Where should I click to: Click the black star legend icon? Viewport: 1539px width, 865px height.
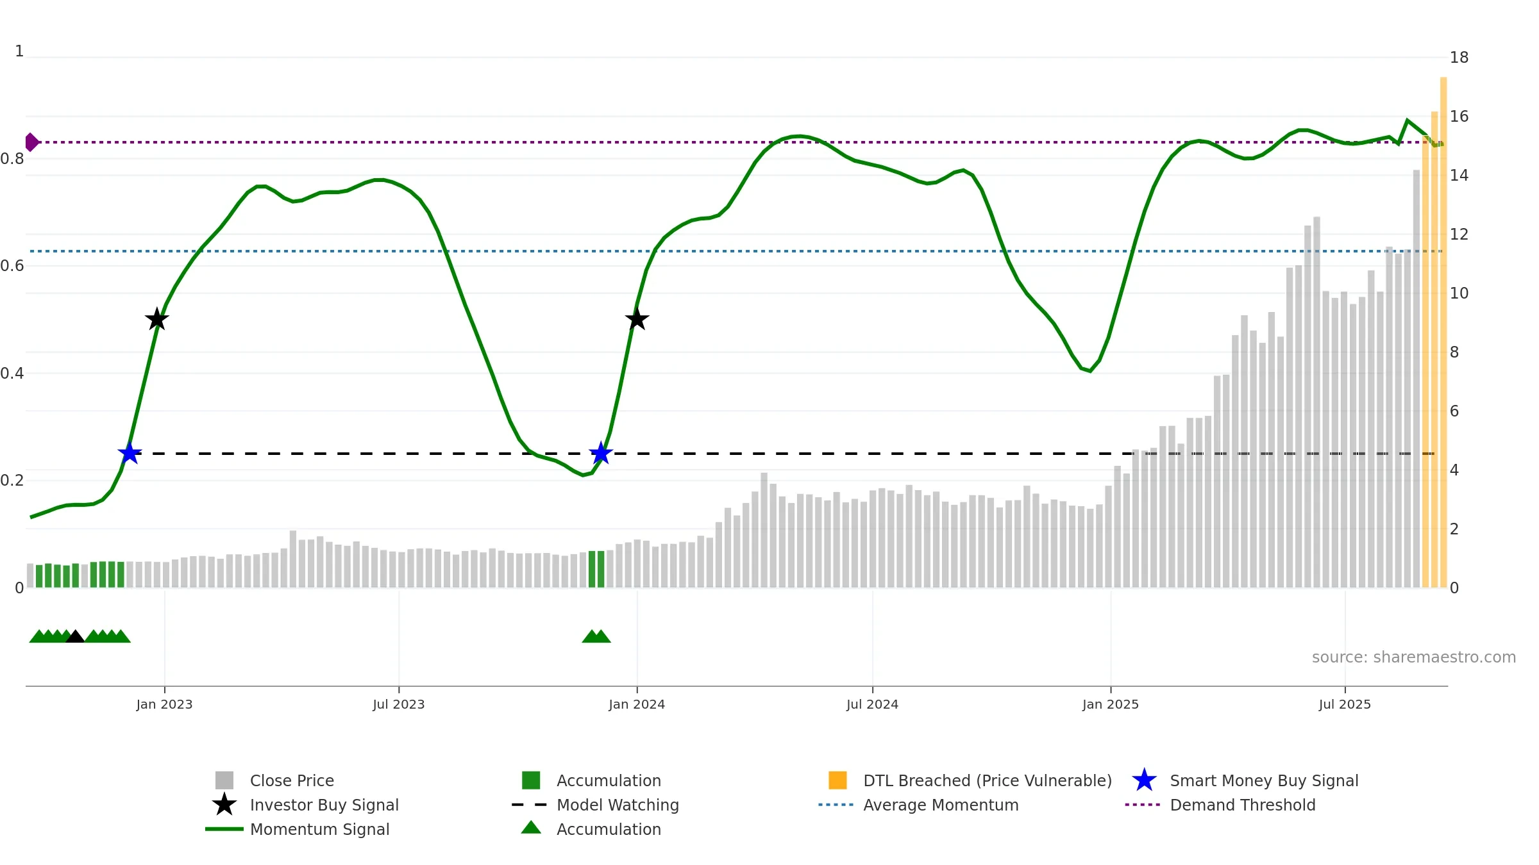[224, 805]
